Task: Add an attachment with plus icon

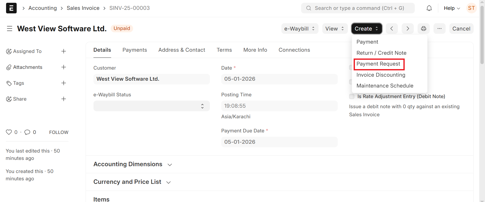Action: (64, 67)
